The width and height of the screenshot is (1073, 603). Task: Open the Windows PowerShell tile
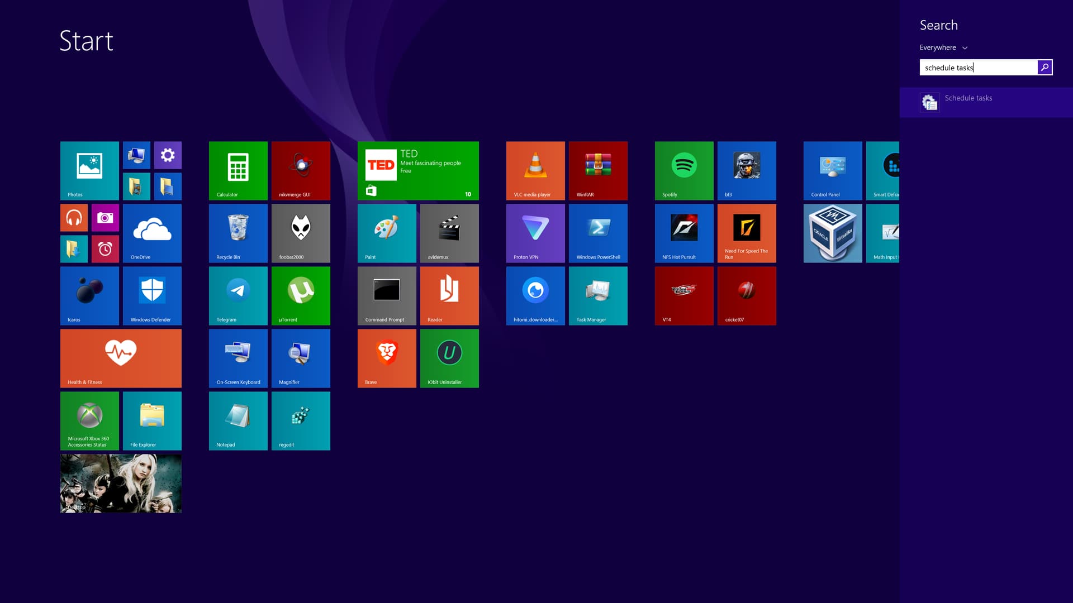pyautogui.click(x=598, y=233)
